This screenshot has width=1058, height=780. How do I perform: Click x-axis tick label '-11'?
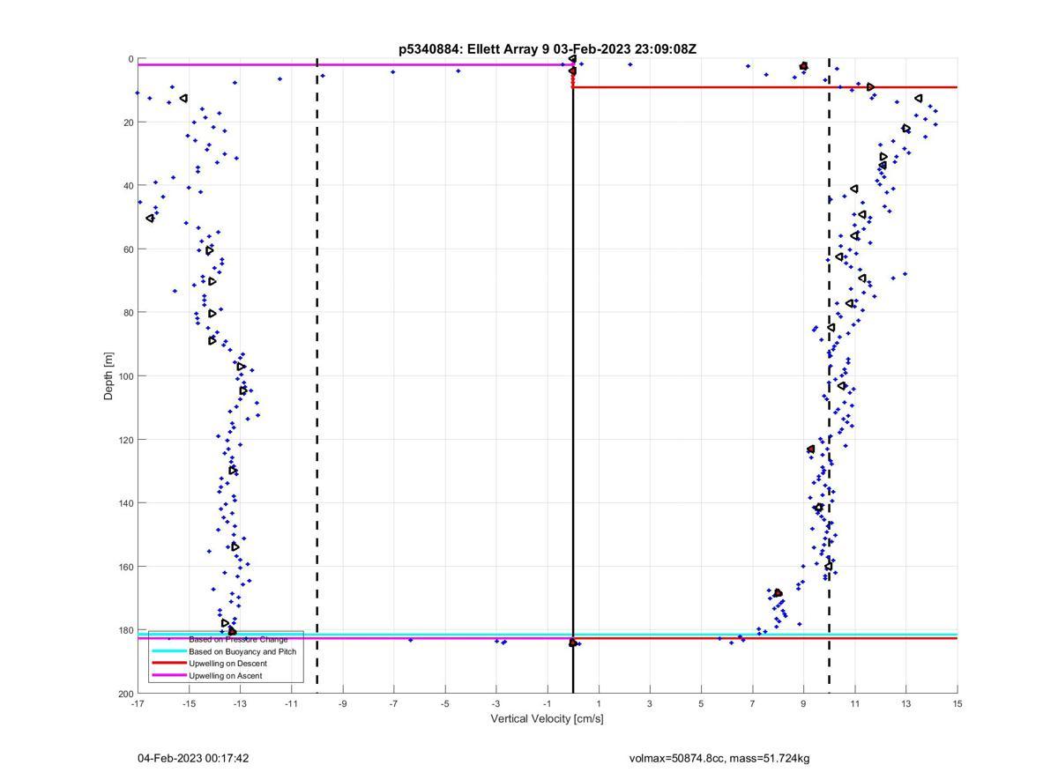(x=291, y=703)
